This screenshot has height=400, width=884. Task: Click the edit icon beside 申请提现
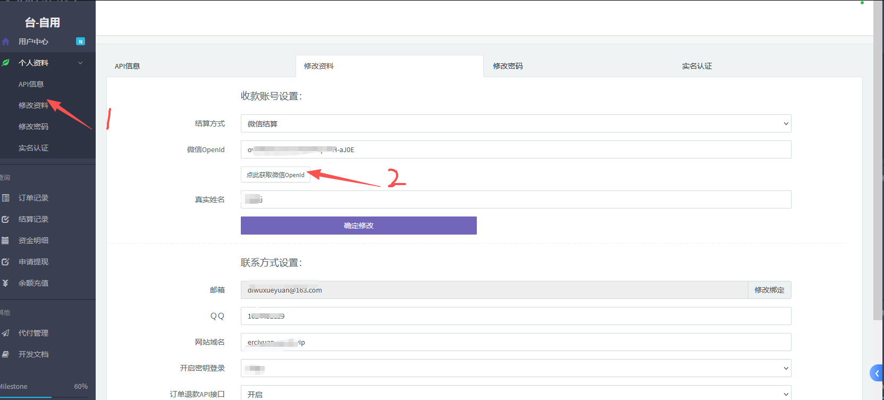click(6, 262)
